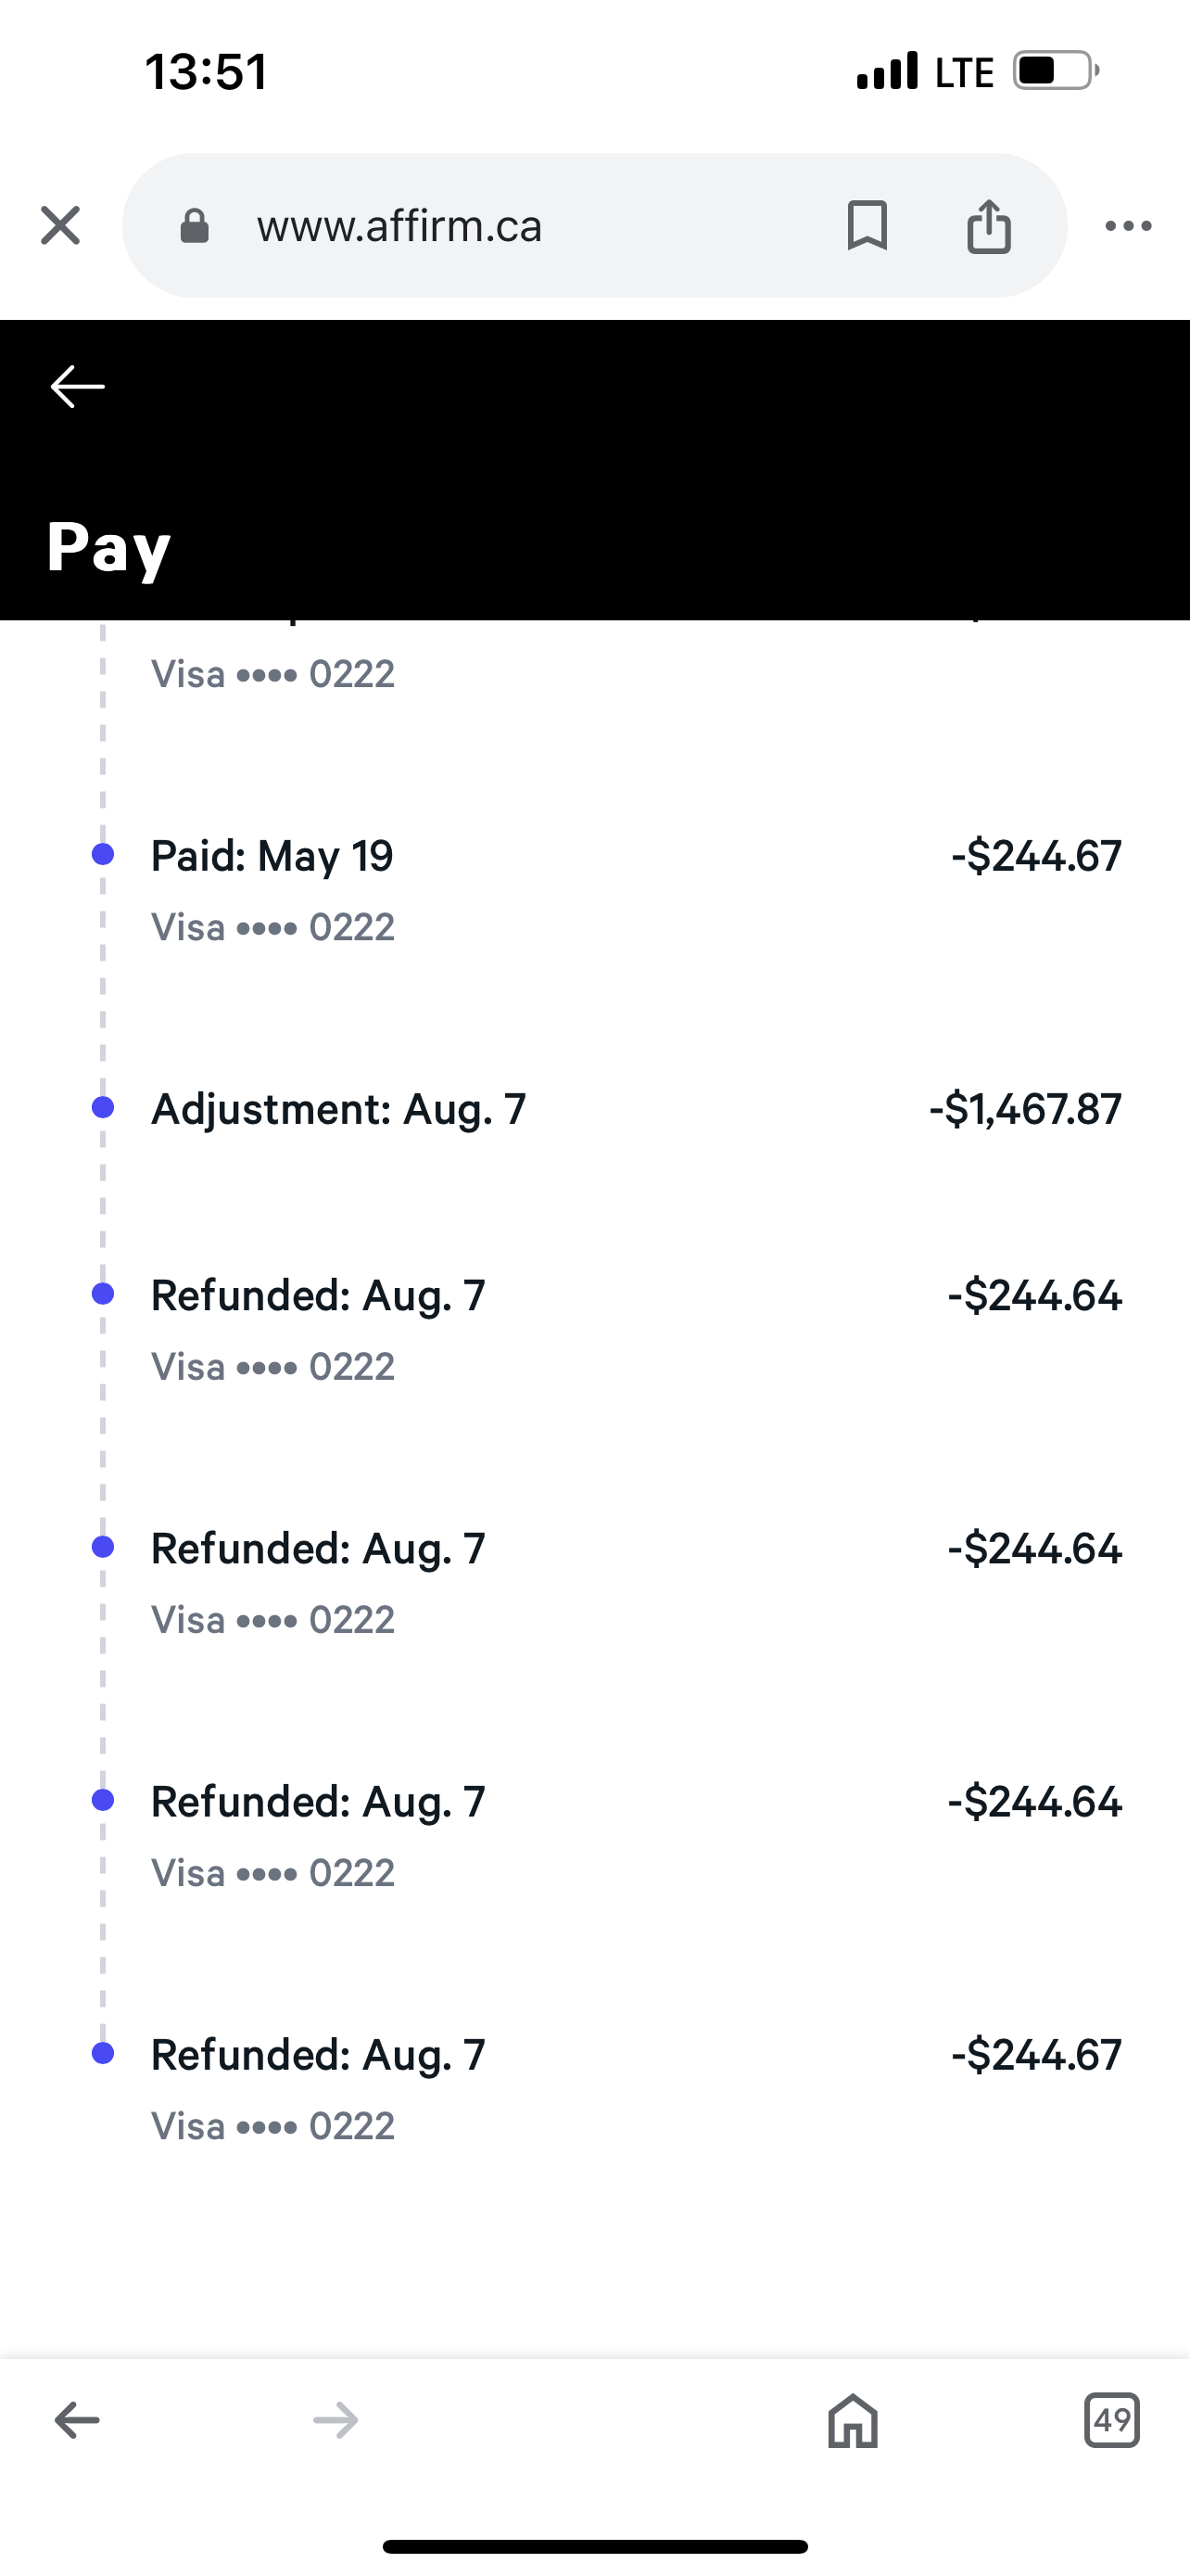
Task: Tap the -$1,467.87 adjustment amount
Action: coord(1025,1109)
